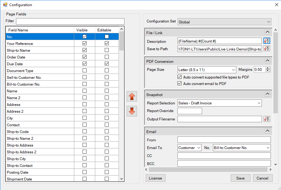Collapse the Email section
The width and height of the screenshot is (281, 190).
tap(267, 131)
